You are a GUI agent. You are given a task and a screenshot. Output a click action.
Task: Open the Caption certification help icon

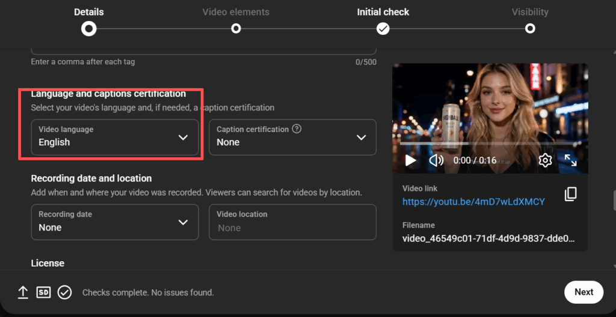tap(297, 128)
